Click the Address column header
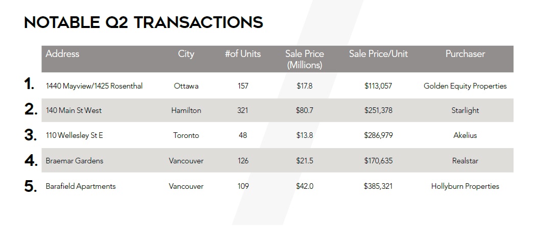Image resolution: width=536 pixels, height=229 pixels. click(x=62, y=54)
